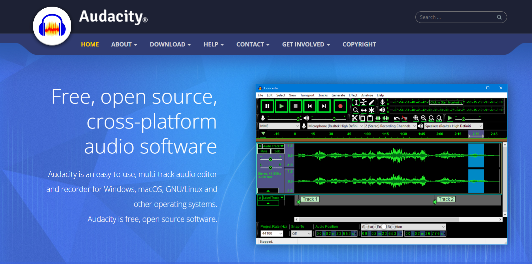Open the Audio Track name menu
The height and width of the screenshot is (264, 532).
click(273, 146)
